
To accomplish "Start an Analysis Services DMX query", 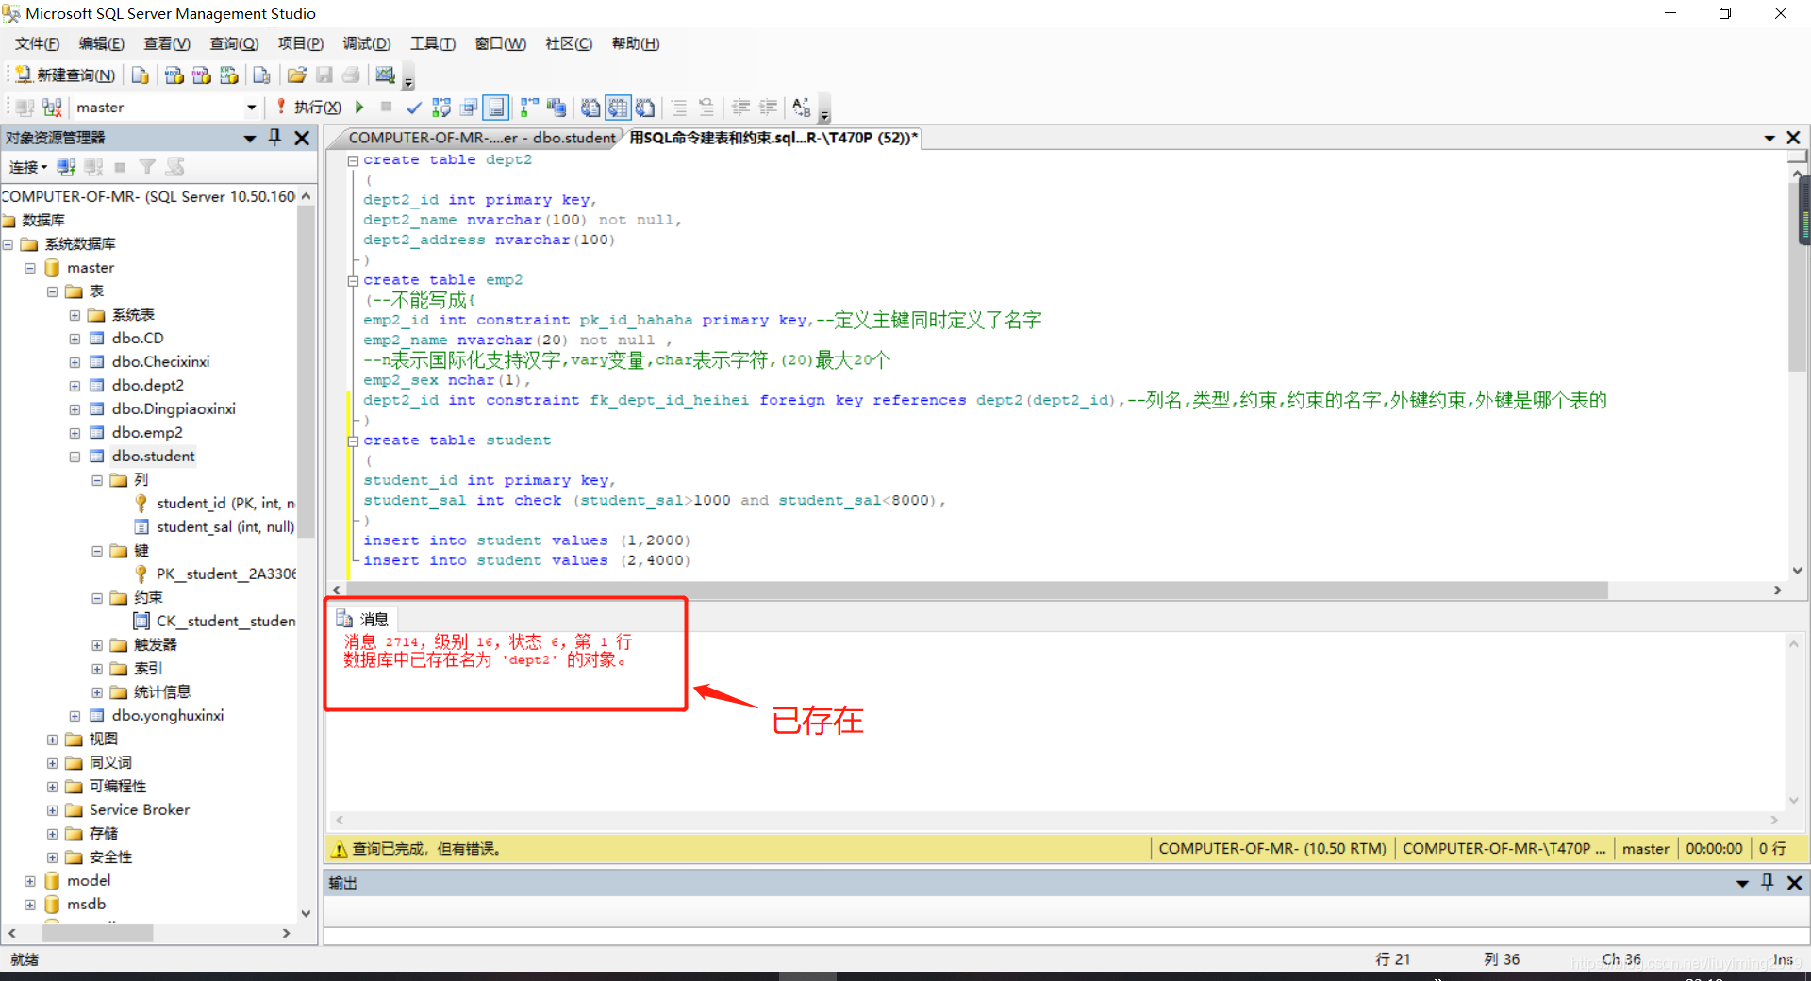I will [x=201, y=75].
